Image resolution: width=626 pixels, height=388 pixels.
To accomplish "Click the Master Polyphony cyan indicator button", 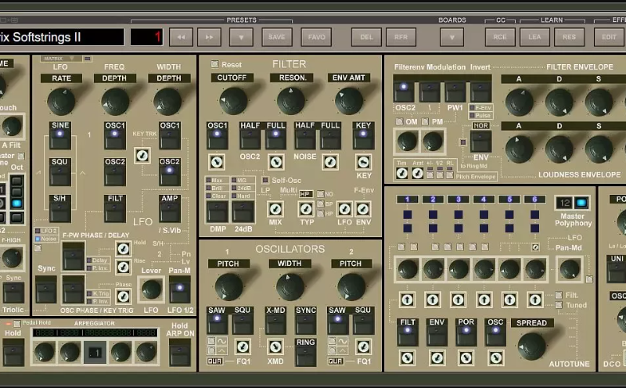I will click(x=581, y=203).
